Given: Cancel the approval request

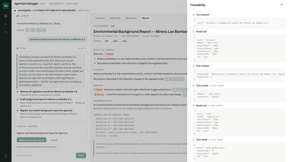Looking at the screenshot, I should point(54,140).
